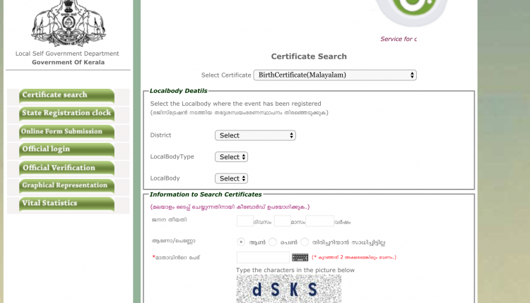Click the Kerala government emblem logo
Screen dimensions: 530x303
pyautogui.click(x=67, y=23)
